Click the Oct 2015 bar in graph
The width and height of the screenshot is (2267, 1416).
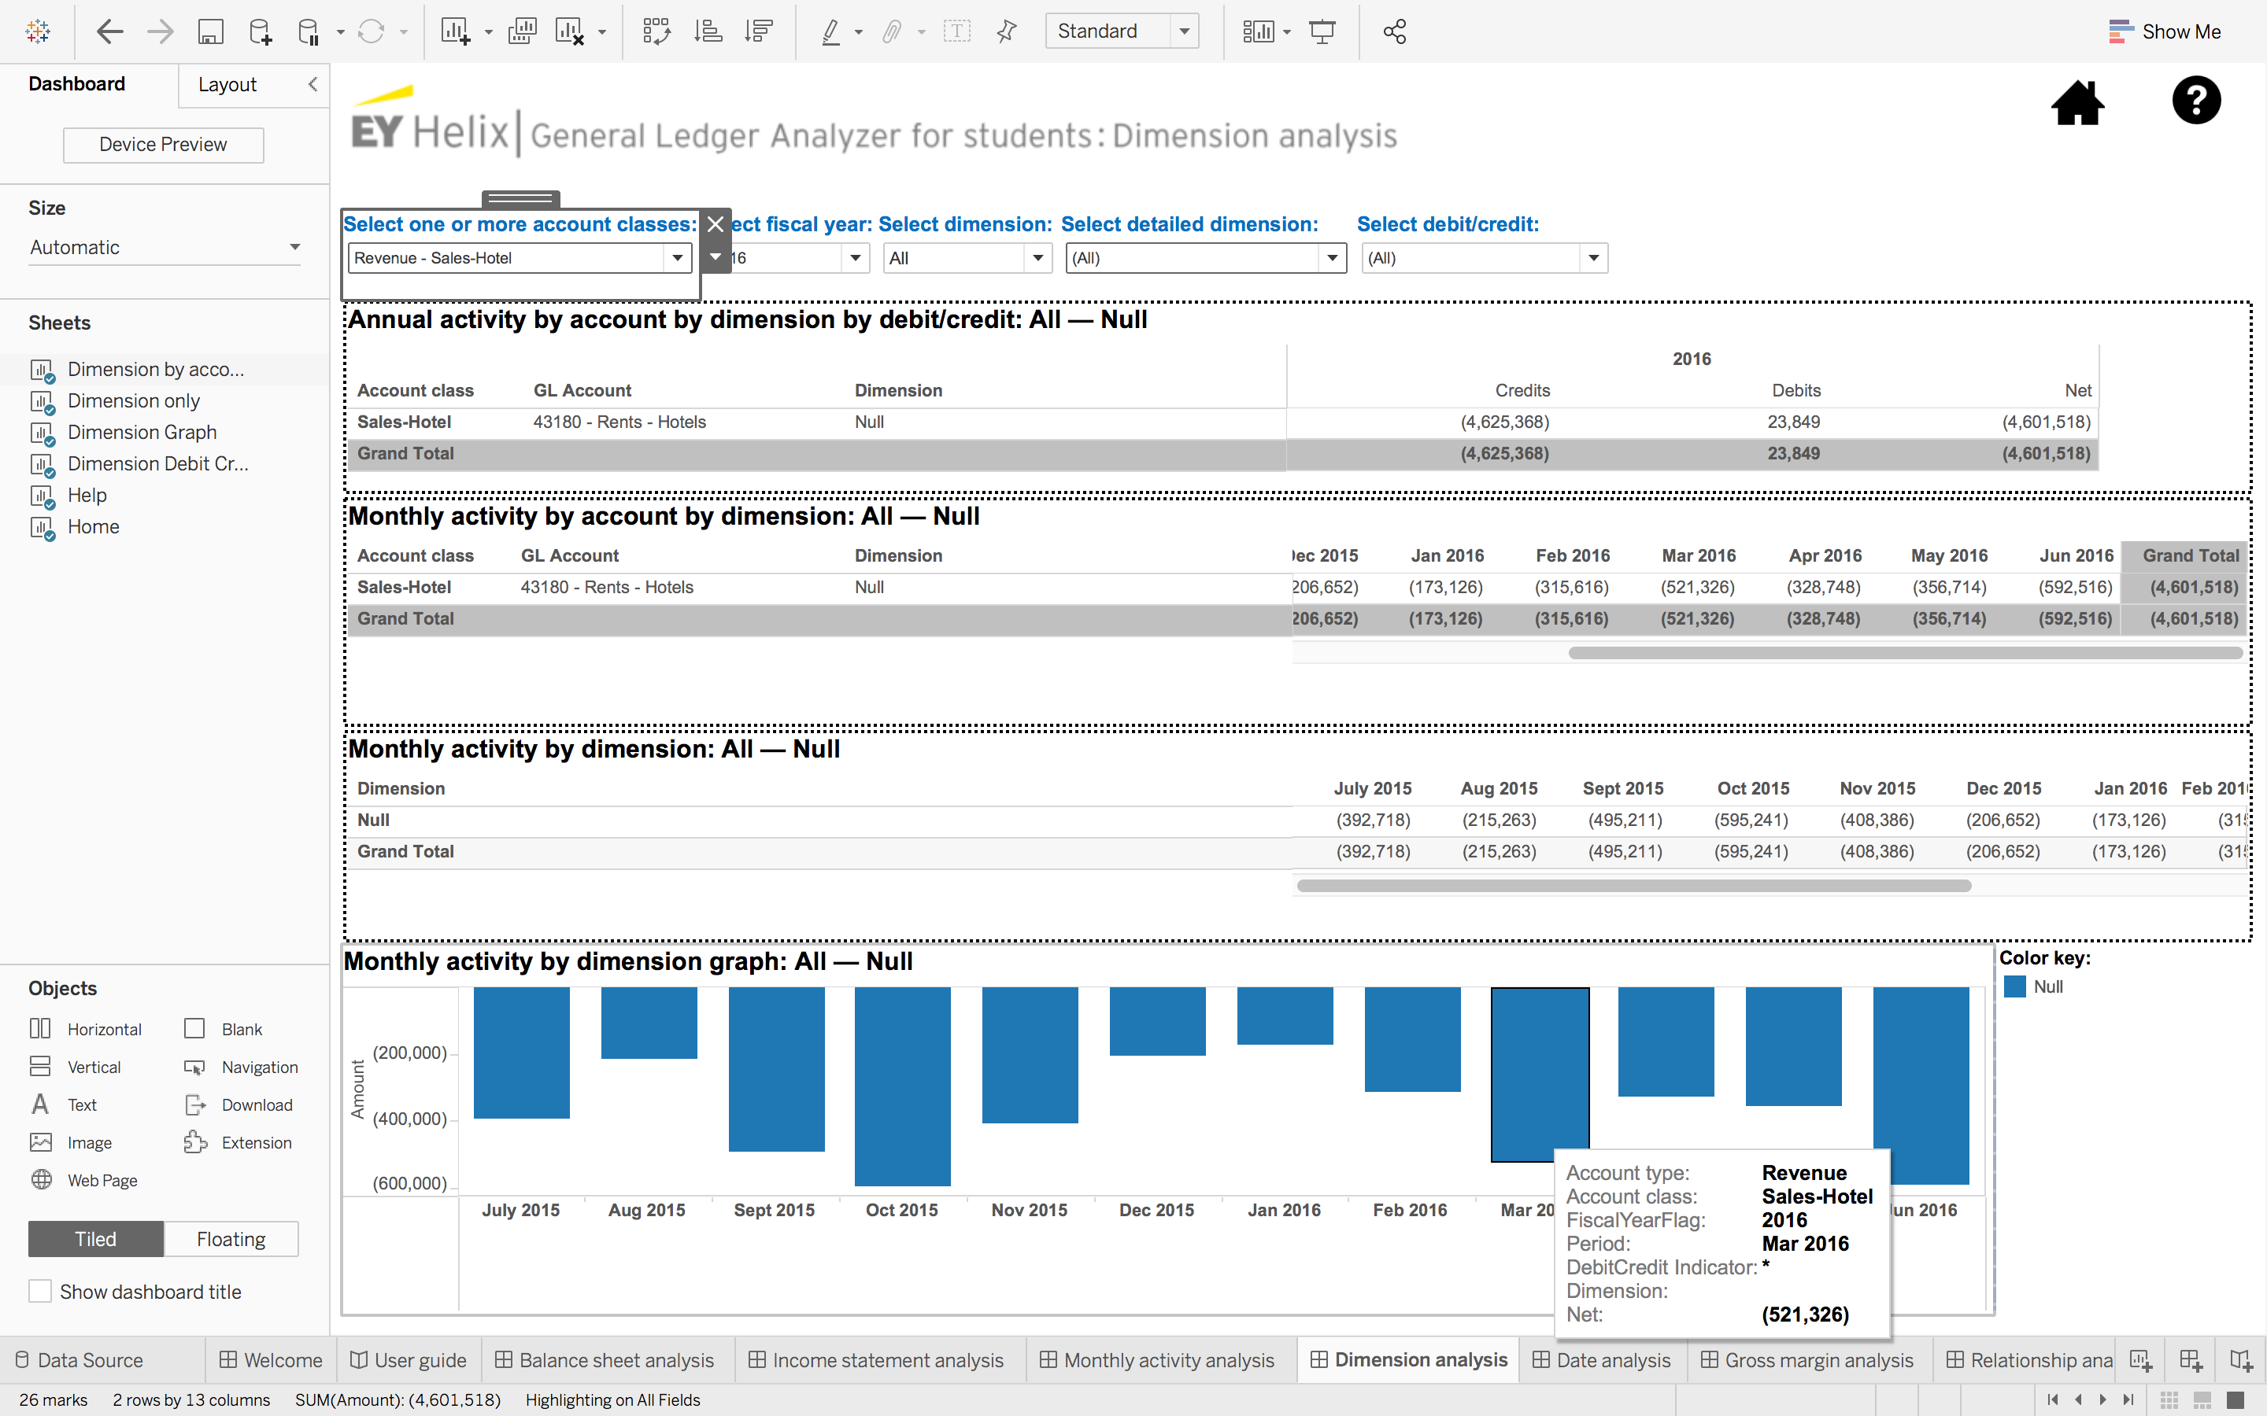[x=901, y=1086]
